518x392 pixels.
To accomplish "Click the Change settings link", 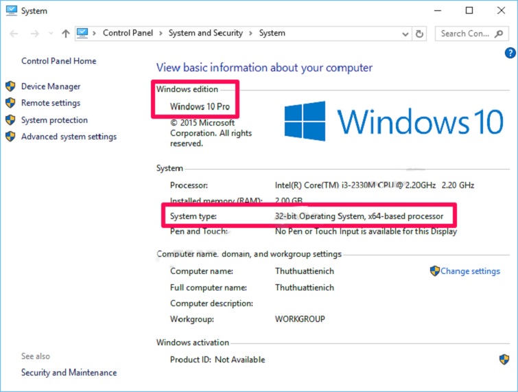I will tap(470, 271).
